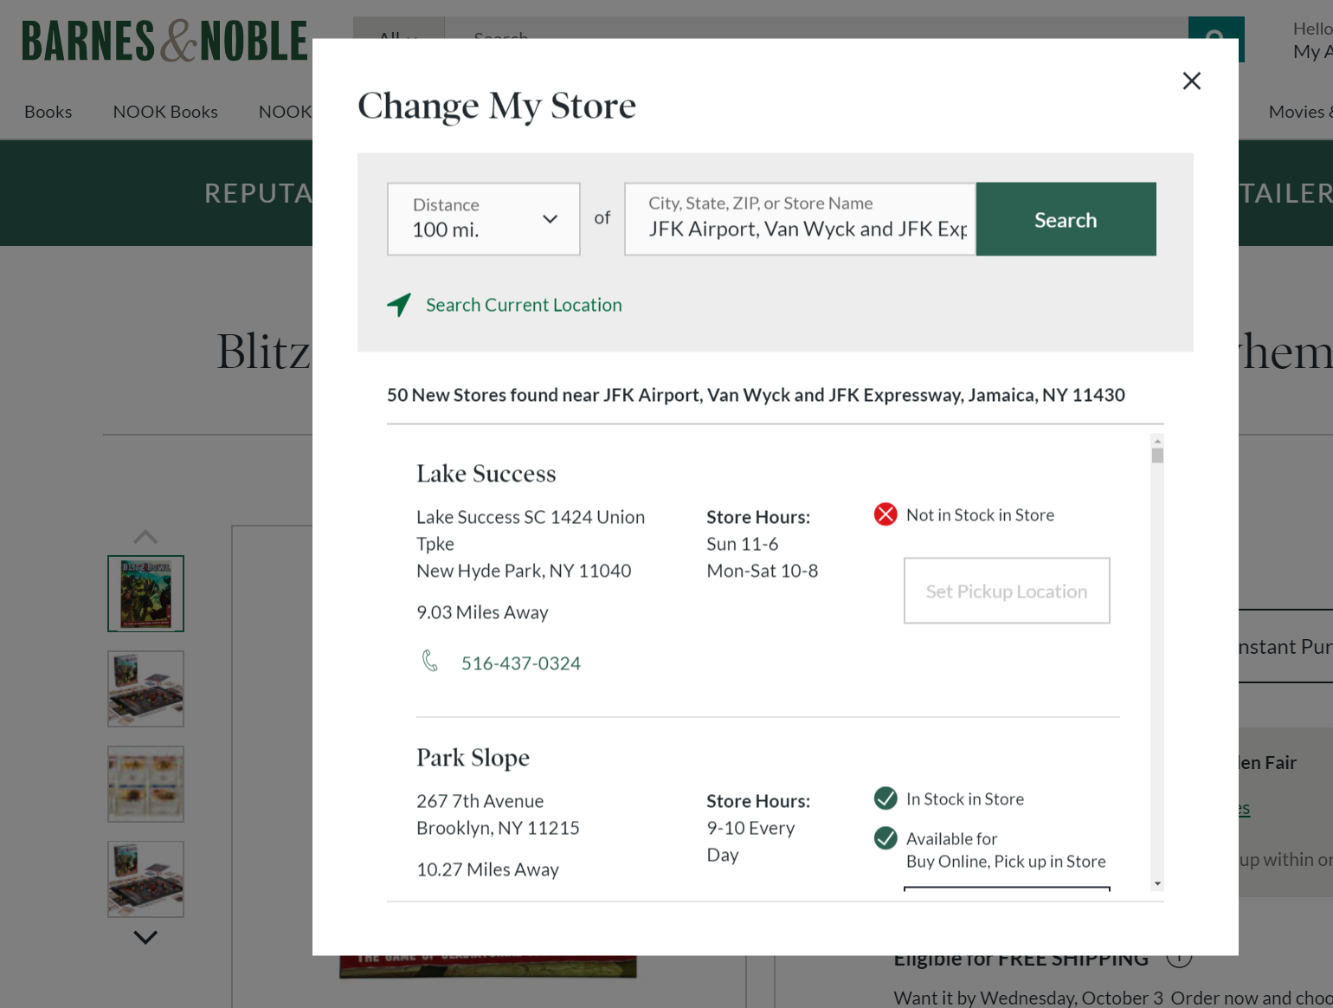The image size is (1333, 1008).
Task: Click the red Not in Stock icon
Action: (x=885, y=514)
